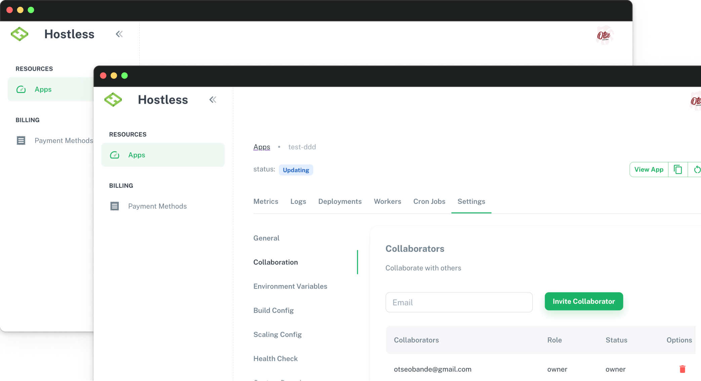Viewport: 701px width, 381px height.
Task: Select Environment Variables settings section
Action: pyautogui.click(x=290, y=286)
